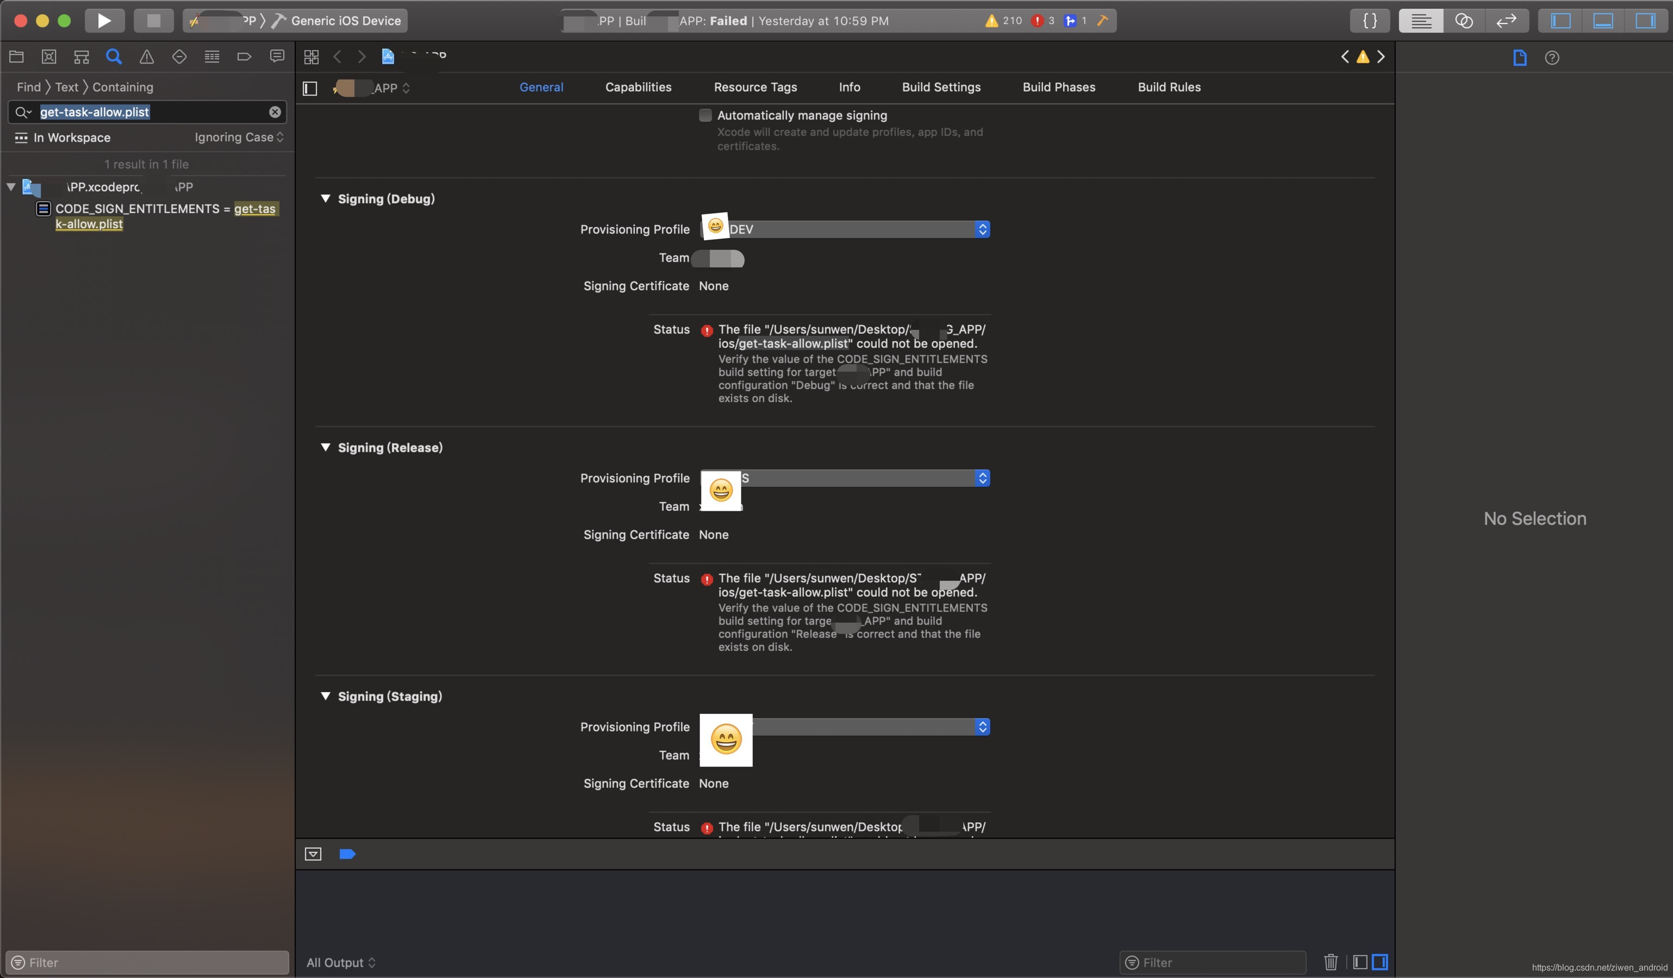Image resolution: width=1673 pixels, height=978 pixels.
Task: Go forward in editor history
Action: pyautogui.click(x=362, y=57)
